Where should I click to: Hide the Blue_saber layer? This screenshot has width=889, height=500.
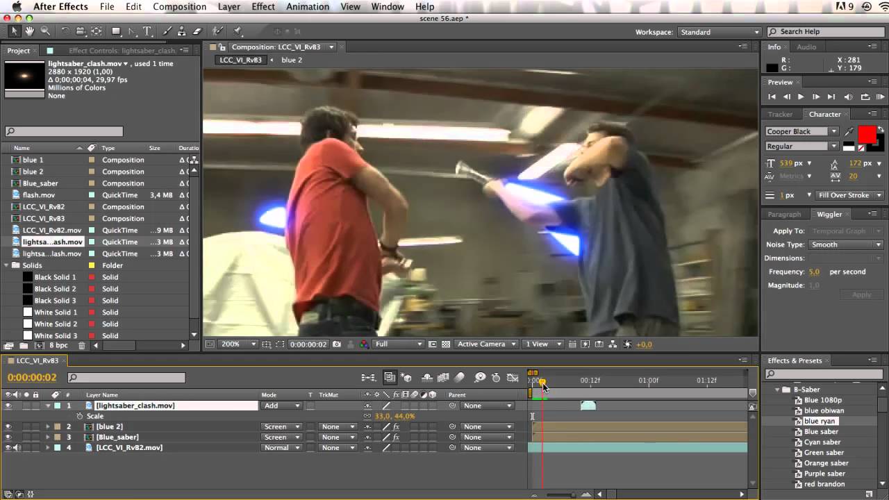pyautogui.click(x=8, y=437)
